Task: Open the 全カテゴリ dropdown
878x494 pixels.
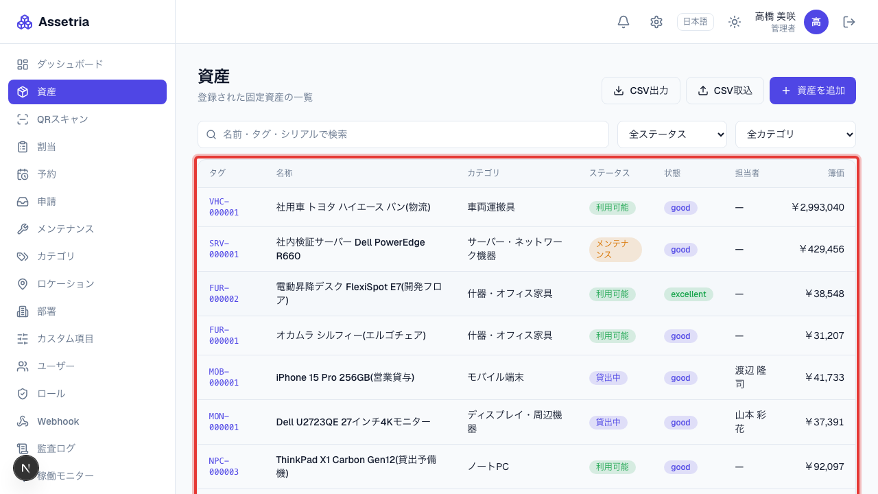Action: (796, 134)
